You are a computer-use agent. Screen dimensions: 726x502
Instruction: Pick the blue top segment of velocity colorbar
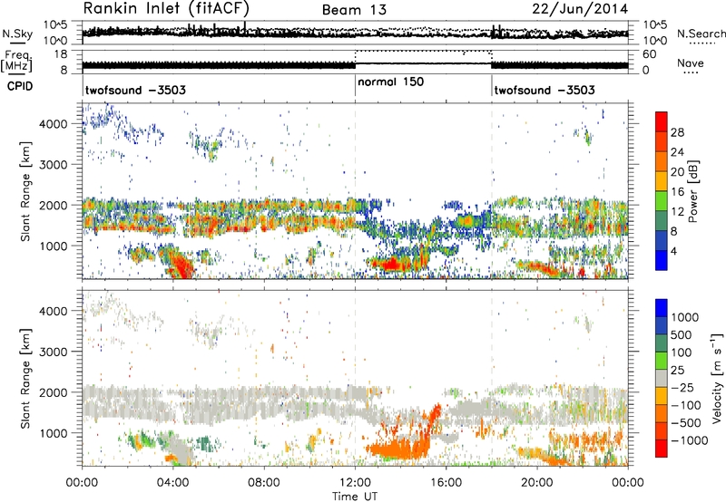(662, 308)
